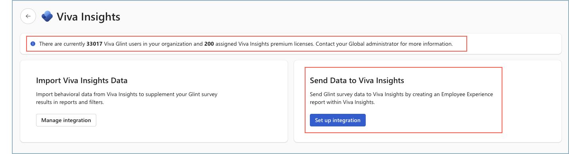Click the bold 200 license count
The image size is (569, 154).
209,44
